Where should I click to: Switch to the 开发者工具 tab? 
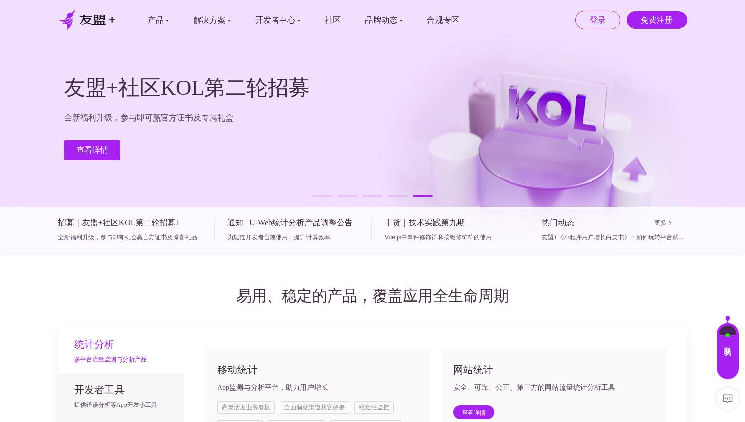pyautogui.click(x=121, y=396)
